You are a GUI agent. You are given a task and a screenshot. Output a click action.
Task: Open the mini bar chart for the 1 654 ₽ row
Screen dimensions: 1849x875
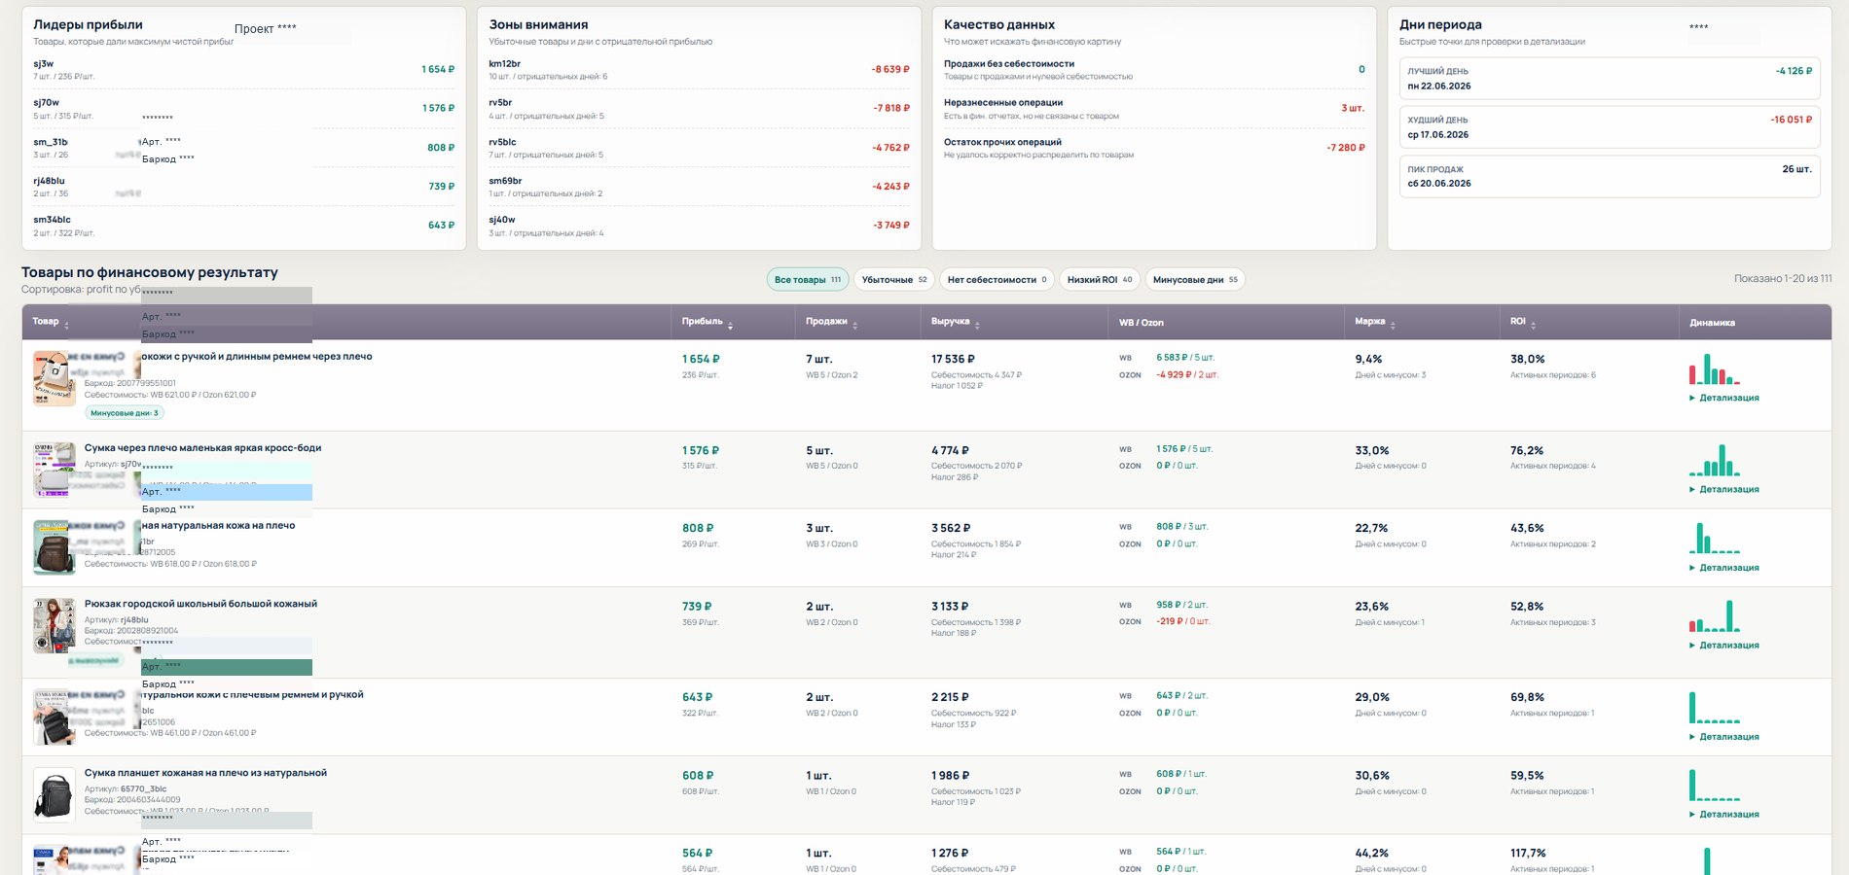click(x=1714, y=369)
